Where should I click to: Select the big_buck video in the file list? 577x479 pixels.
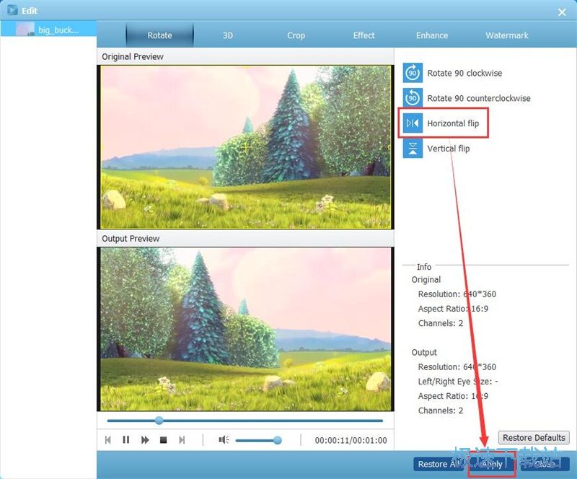click(x=48, y=30)
